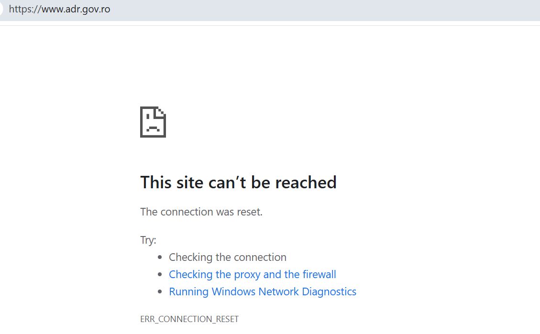
Task: Click the 'Checking the connection' suggestion text
Action: 227,257
